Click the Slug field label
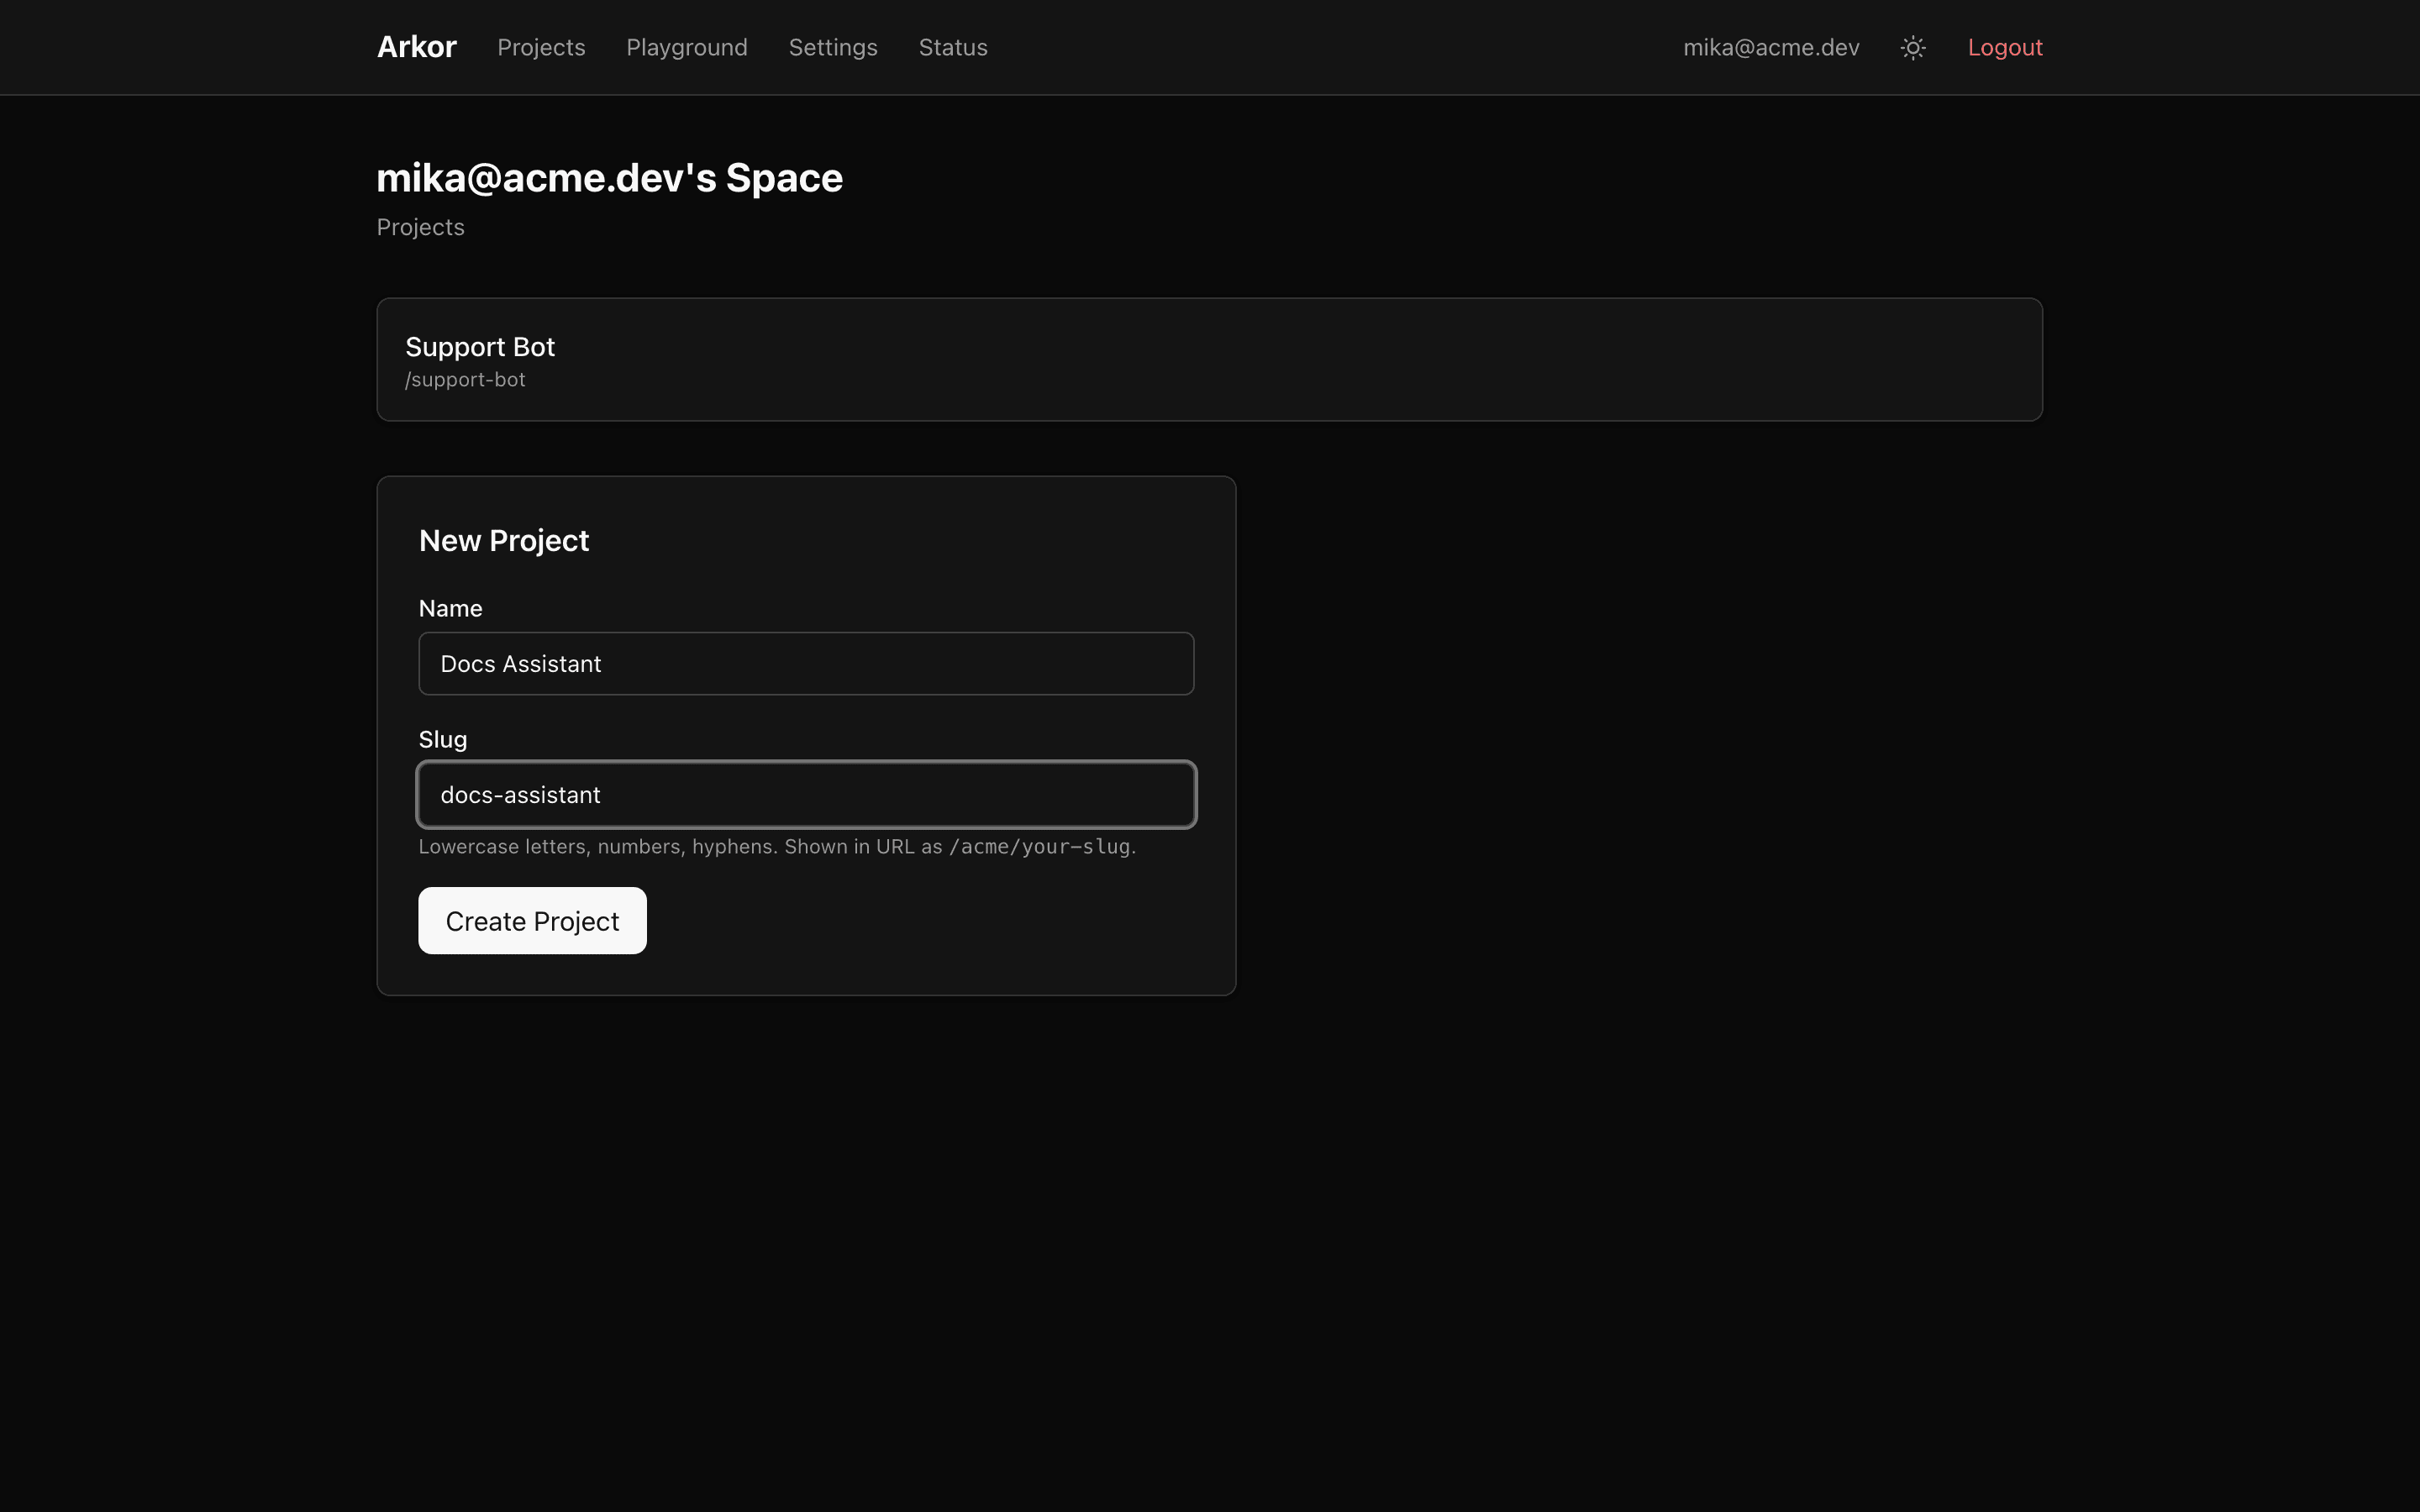This screenshot has height=1512, width=2420. (x=442, y=739)
